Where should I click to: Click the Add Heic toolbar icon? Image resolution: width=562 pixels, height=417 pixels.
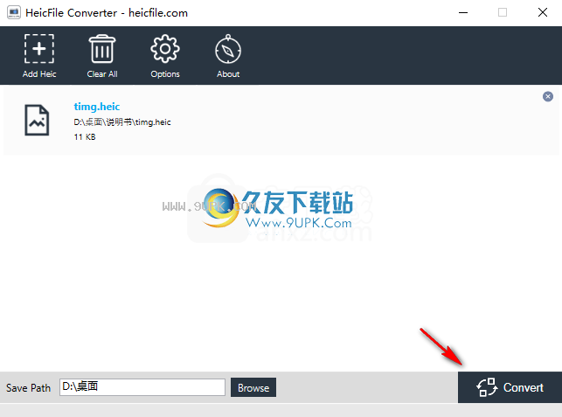point(39,49)
